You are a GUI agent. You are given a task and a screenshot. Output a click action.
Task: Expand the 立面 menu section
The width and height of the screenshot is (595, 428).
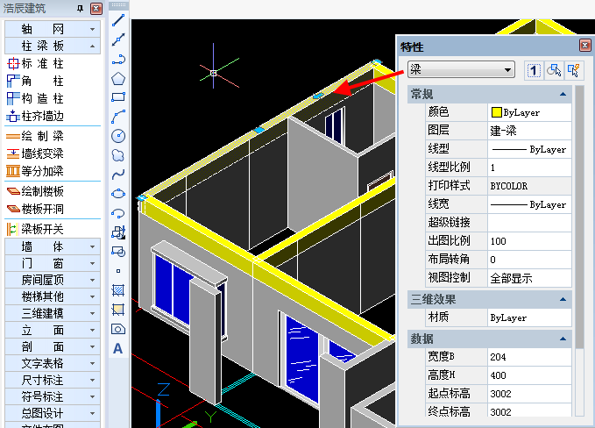(x=53, y=330)
